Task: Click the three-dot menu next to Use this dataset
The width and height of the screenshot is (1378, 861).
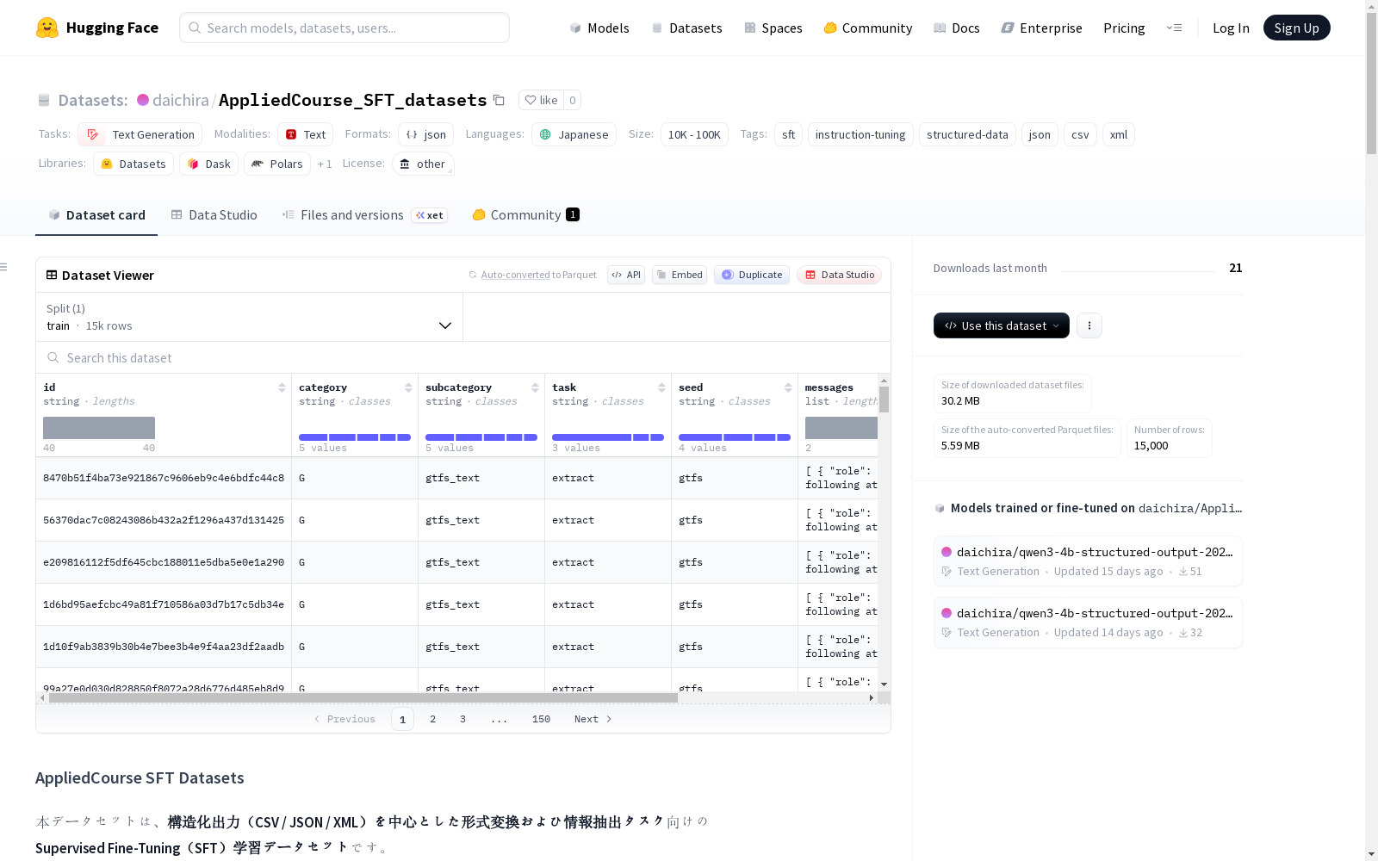Action: [1089, 325]
